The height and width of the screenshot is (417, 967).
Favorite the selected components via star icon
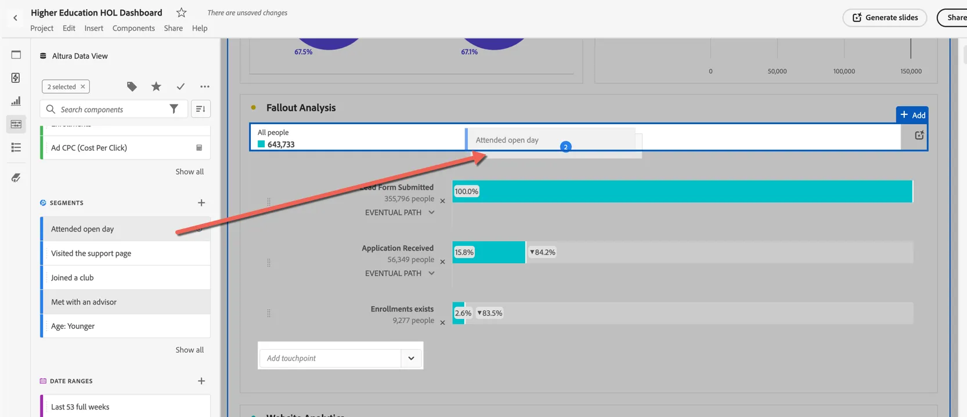pos(156,86)
